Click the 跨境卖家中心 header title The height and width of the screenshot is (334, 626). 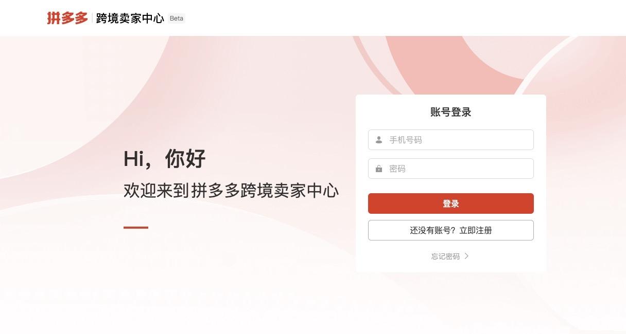tap(130, 18)
